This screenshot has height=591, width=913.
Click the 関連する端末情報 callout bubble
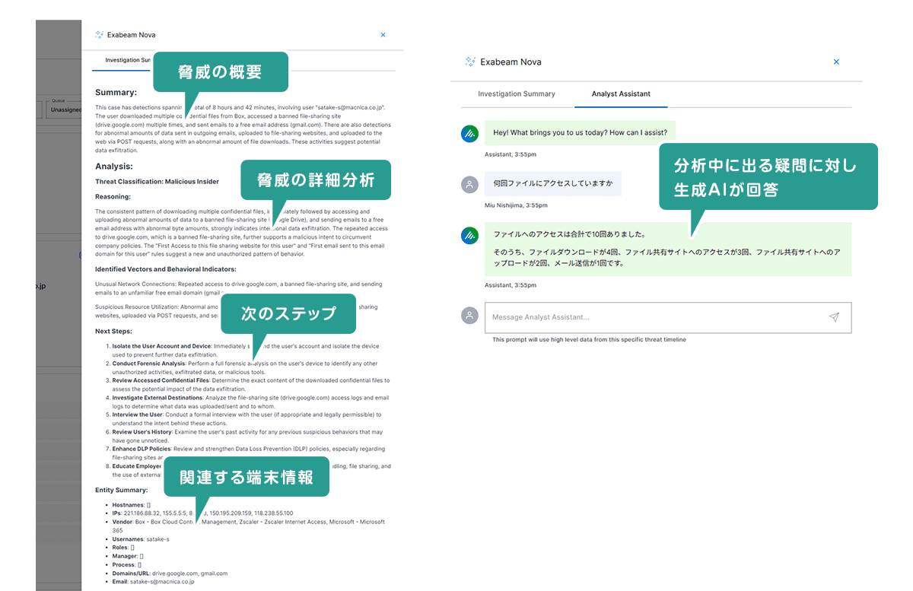246,477
